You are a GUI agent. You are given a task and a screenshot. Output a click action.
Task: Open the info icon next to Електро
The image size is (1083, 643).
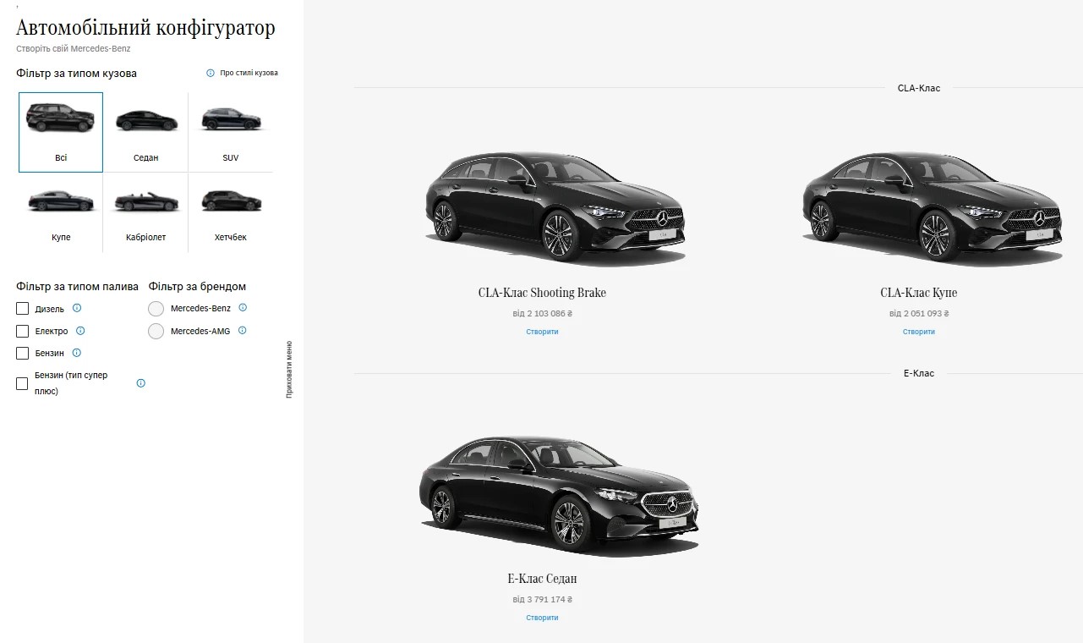coord(80,331)
